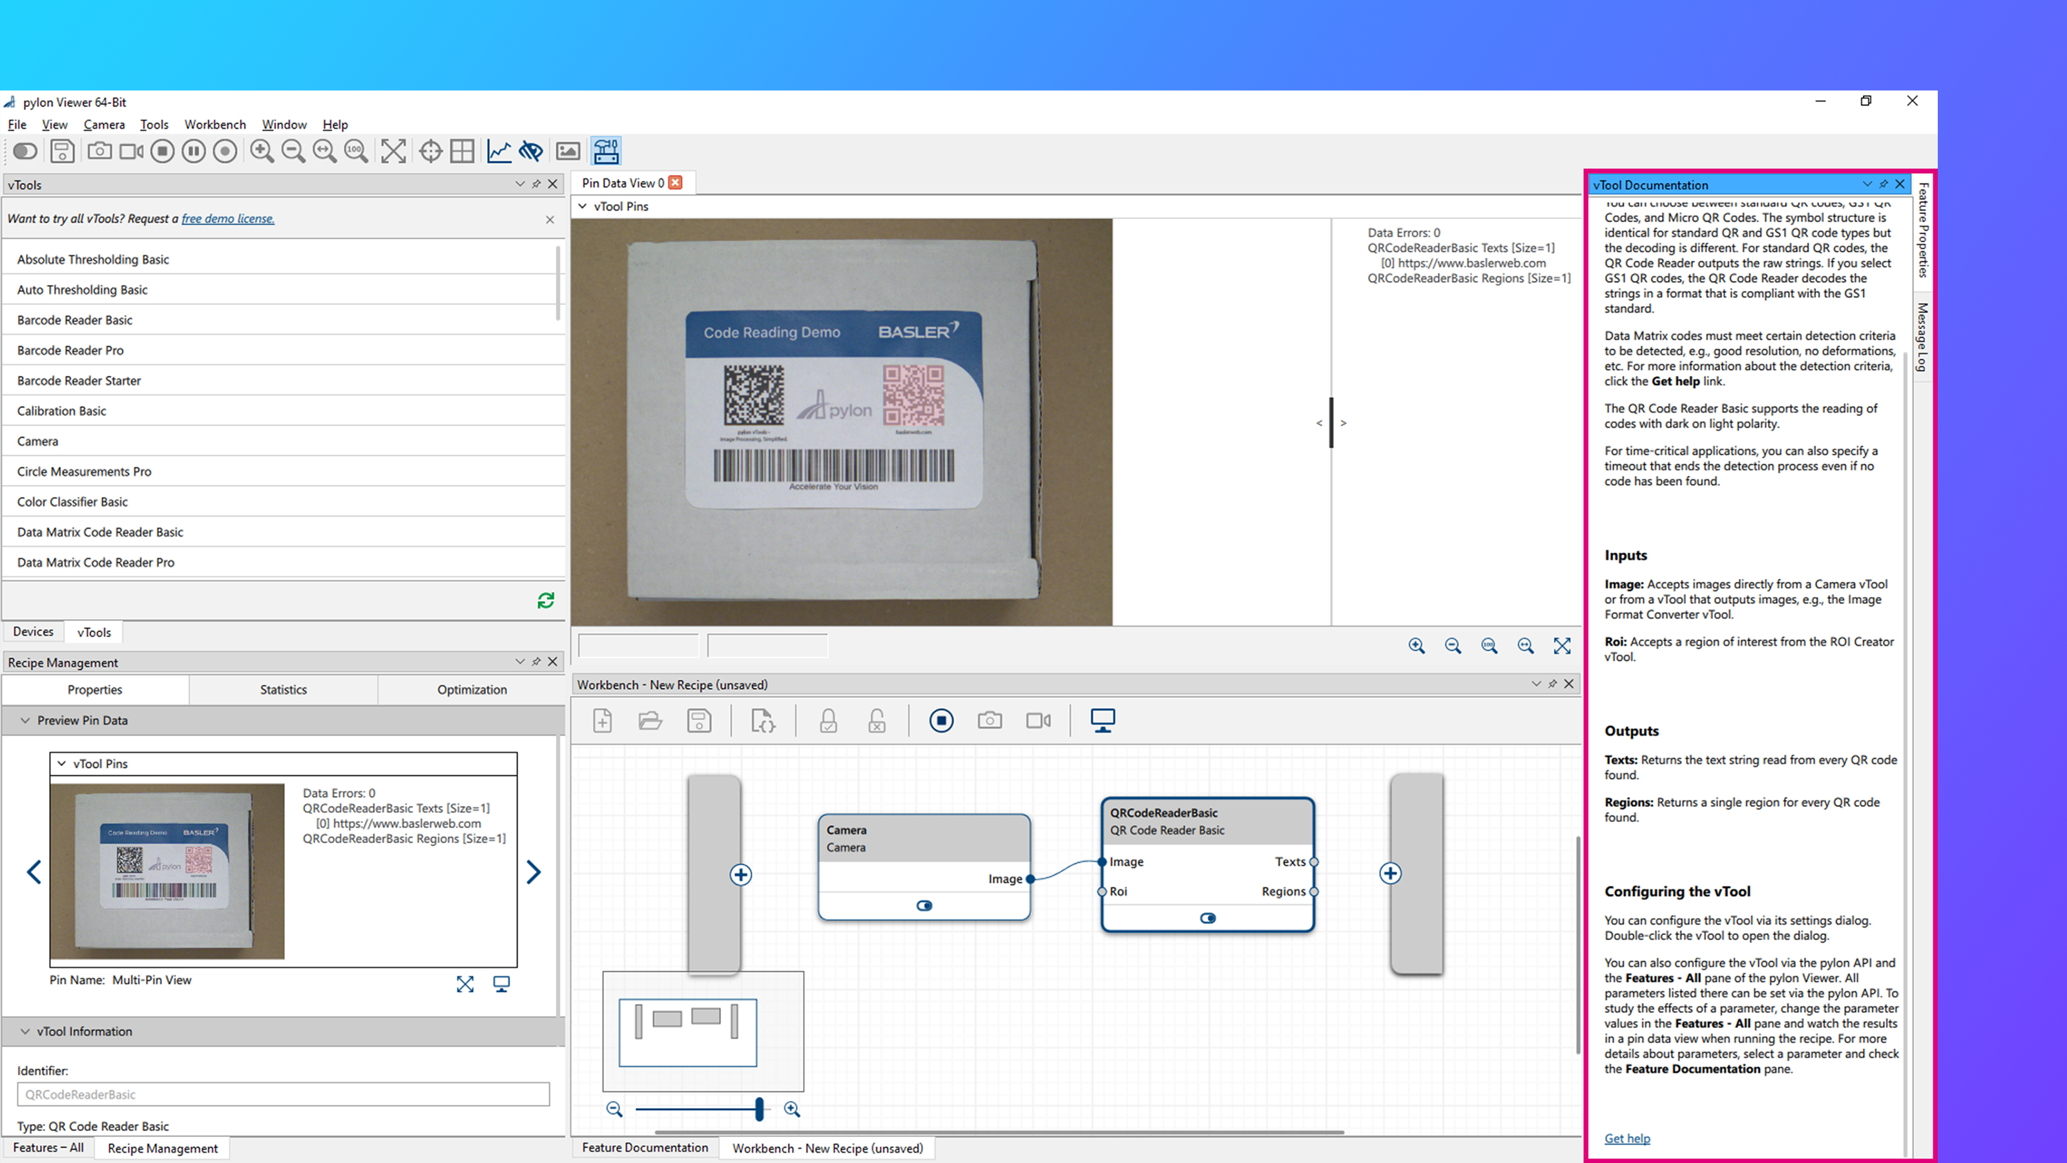Collapse the vTool Information section
This screenshot has height=1163, width=2067.
pyautogui.click(x=26, y=1031)
